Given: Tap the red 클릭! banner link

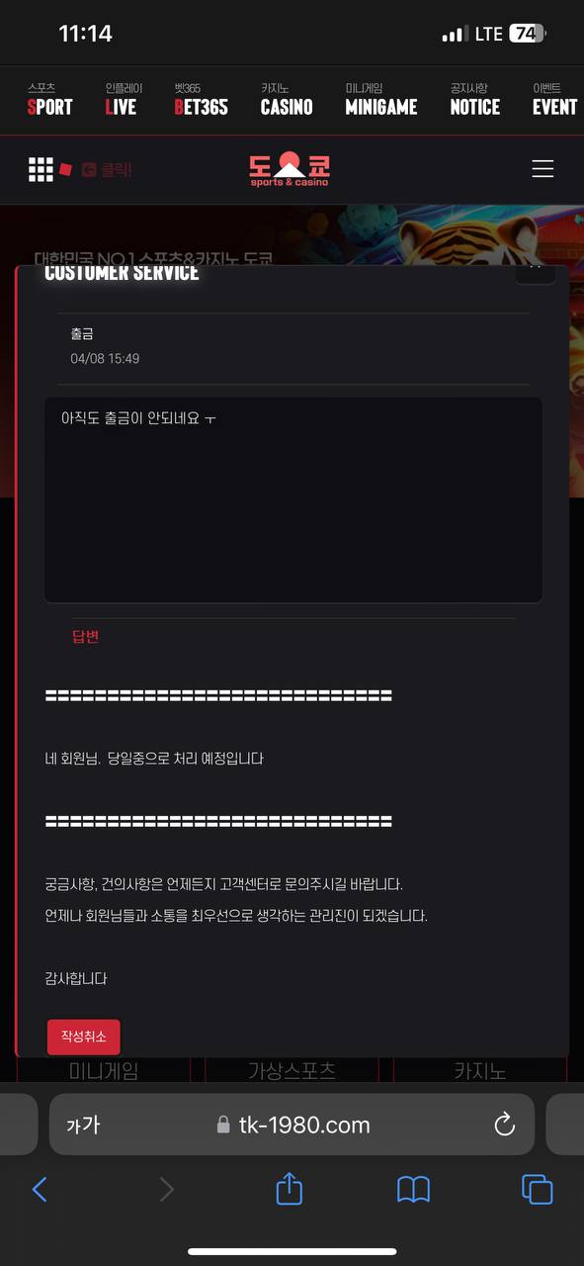Looking at the screenshot, I should [x=107, y=170].
